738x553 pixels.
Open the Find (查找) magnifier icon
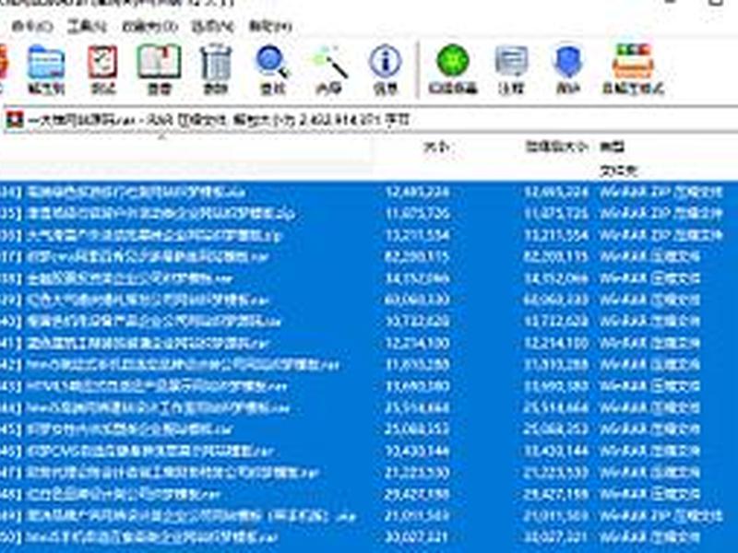(x=272, y=69)
